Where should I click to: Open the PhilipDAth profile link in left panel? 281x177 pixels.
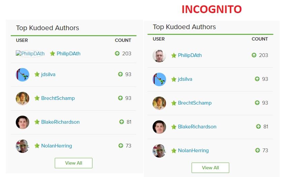(69, 54)
